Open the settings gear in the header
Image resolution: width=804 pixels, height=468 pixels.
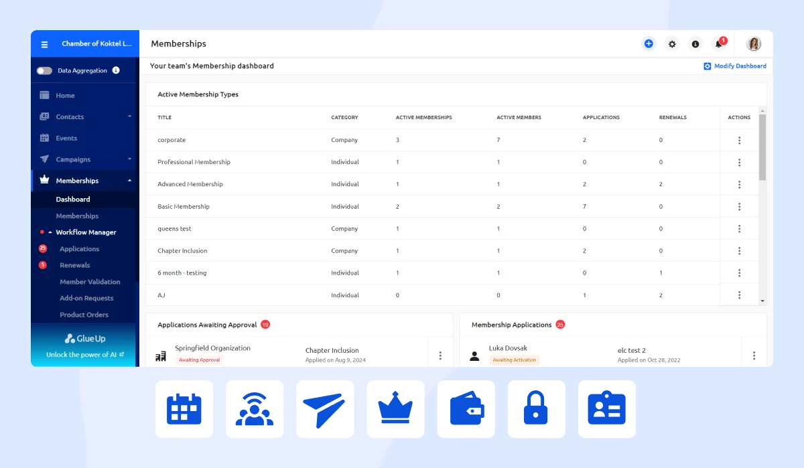pos(672,44)
